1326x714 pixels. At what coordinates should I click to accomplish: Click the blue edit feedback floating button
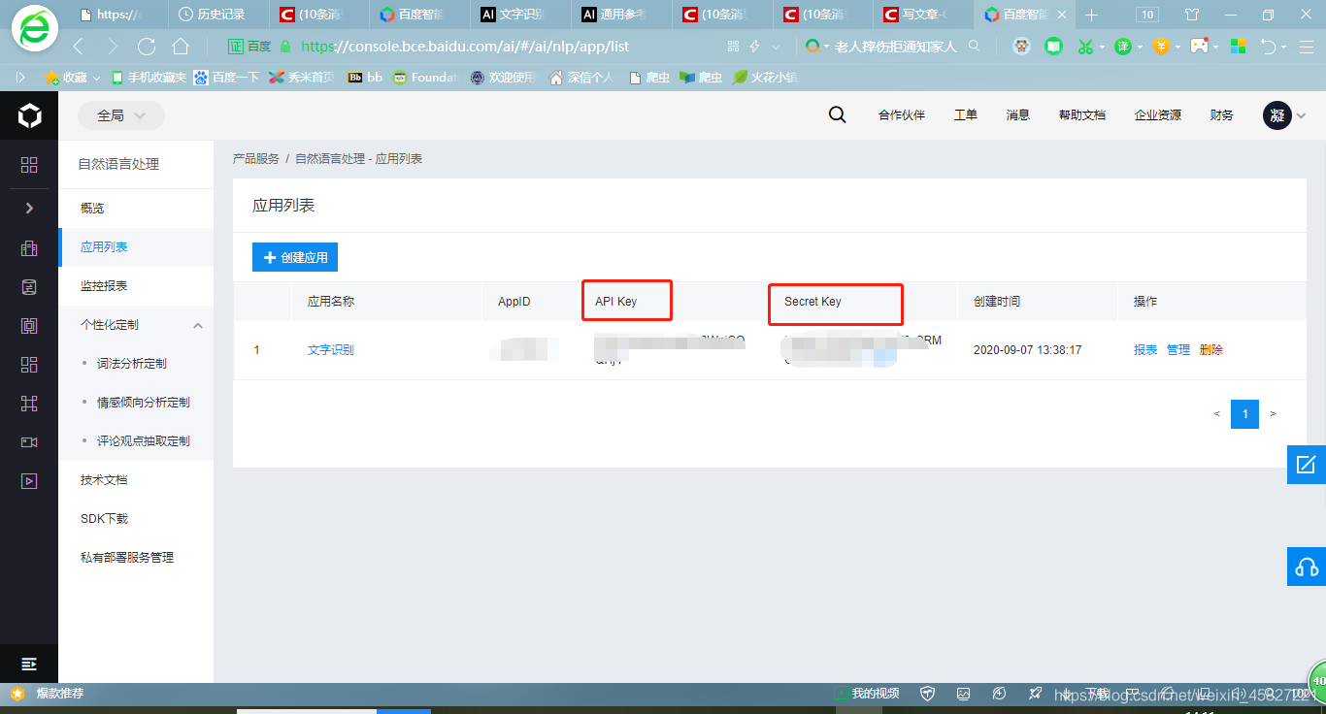1307,465
